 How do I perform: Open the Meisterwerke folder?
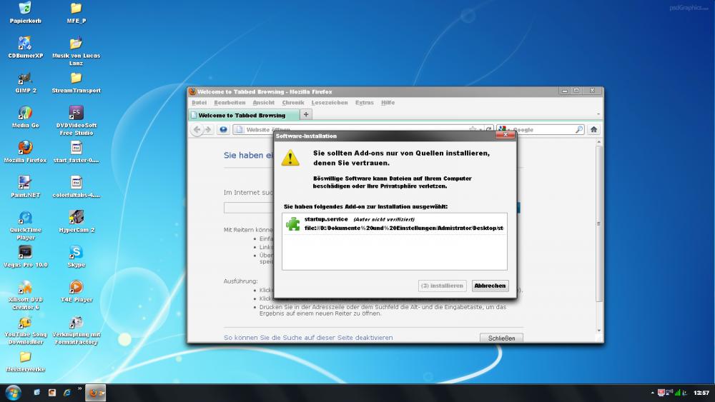25,361
